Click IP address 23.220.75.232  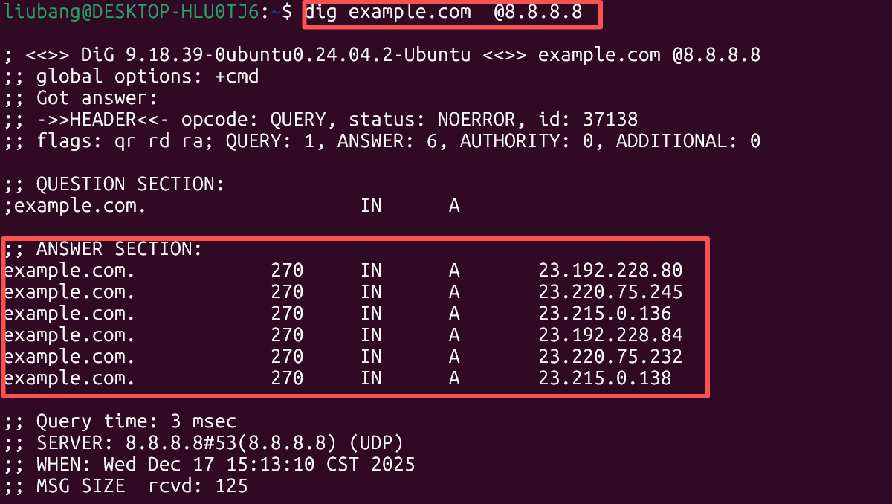(x=610, y=357)
